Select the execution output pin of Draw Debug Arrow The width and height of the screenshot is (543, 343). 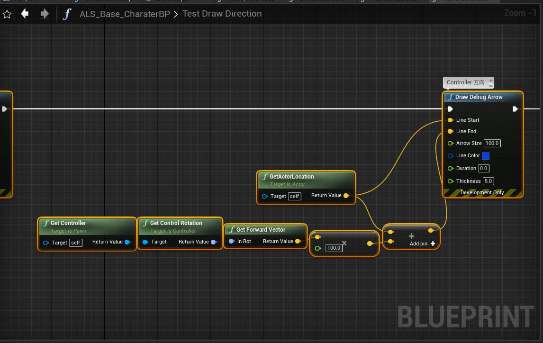(516, 108)
